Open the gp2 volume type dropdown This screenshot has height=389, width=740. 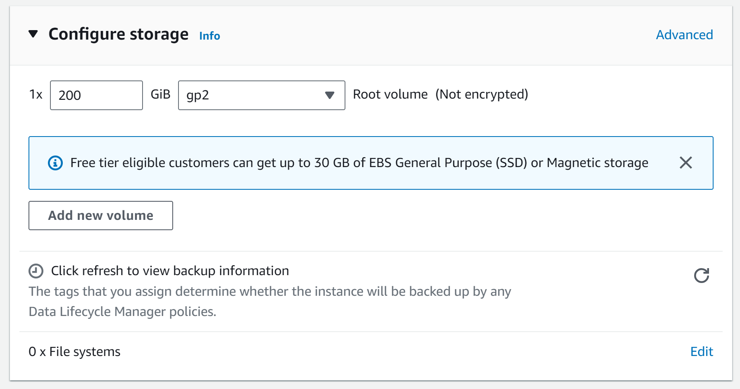261,95
